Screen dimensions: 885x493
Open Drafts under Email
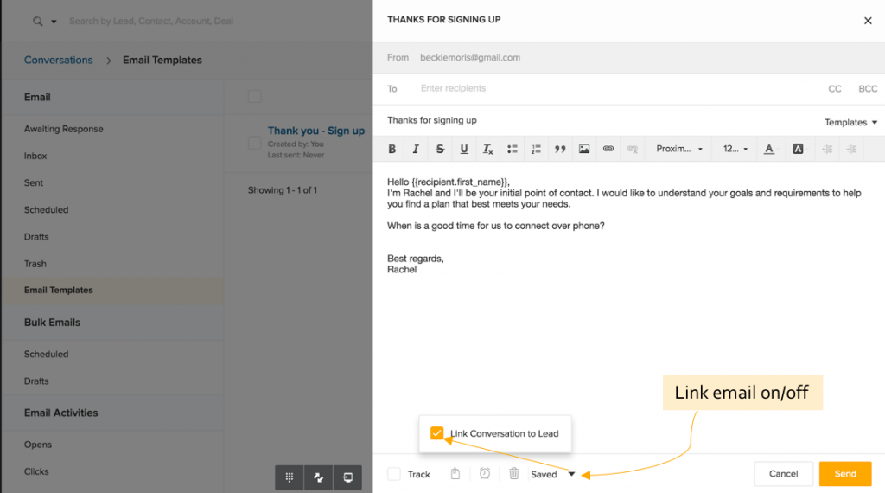click(x=36, y=237)
